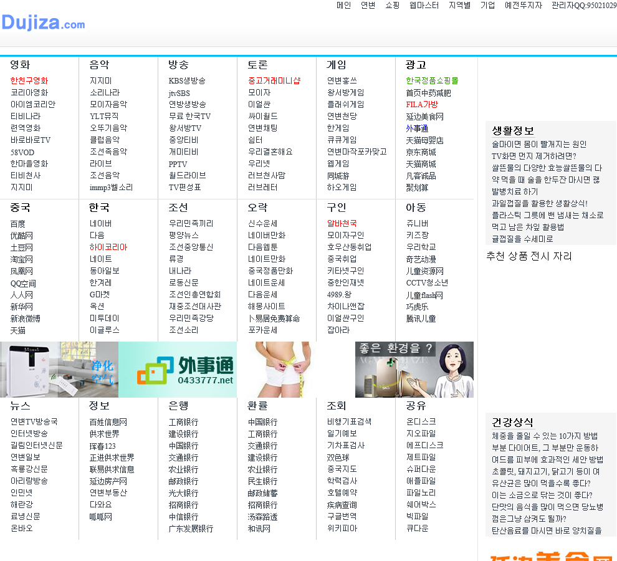Viewport: 617px width, 561px height.
Task: Open 껌은그냥 삼켜도 될까? article
Action: click(529, 519)
